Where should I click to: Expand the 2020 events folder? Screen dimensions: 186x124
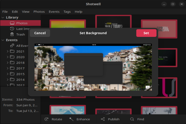(7, 57)
